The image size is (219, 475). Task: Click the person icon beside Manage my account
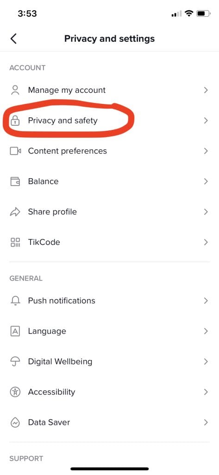click(15, 90)
